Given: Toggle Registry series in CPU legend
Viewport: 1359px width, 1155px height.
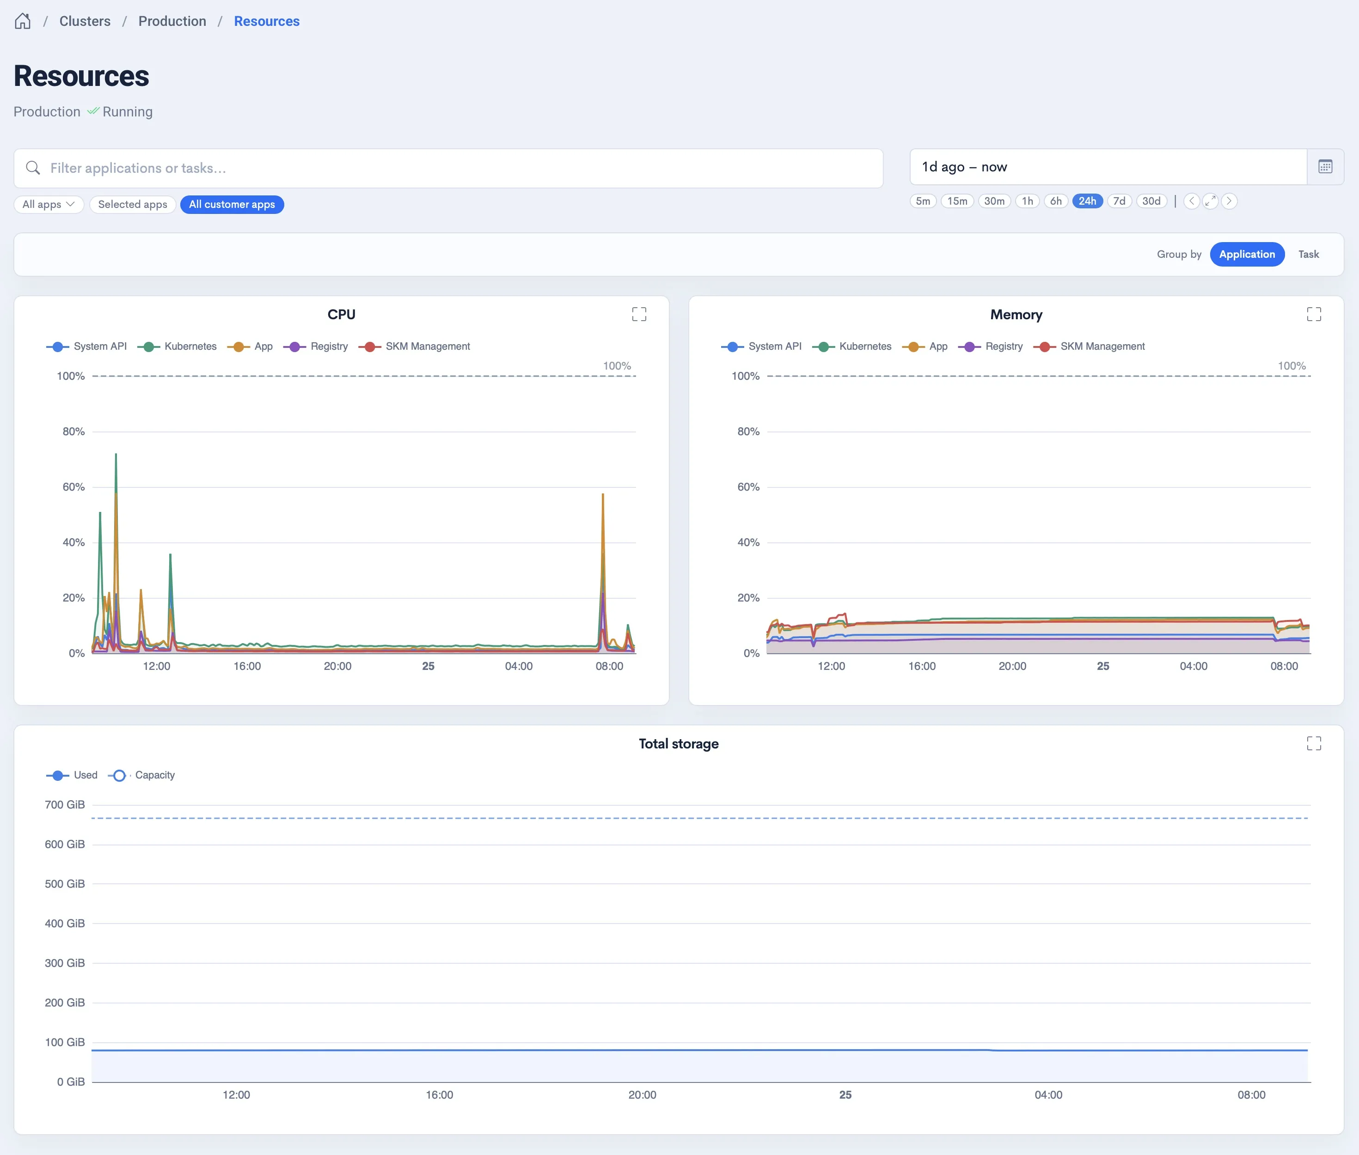Looking at the screenshot, I should point(315,346).
